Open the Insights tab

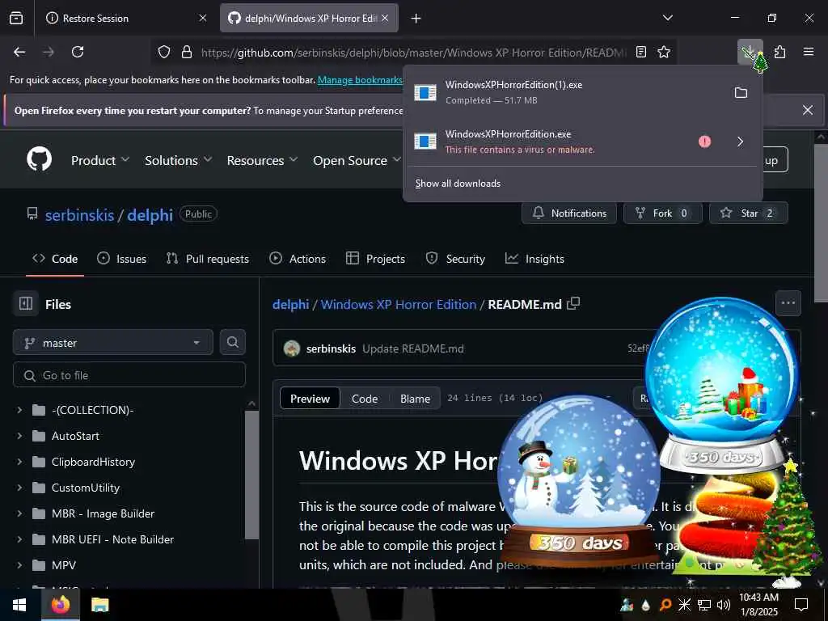pos(535,259)
